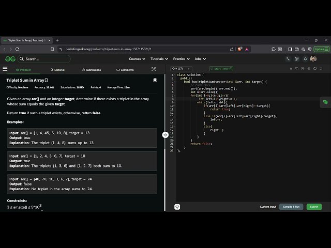Image resolution: width=331 pixels, height=248 pixels.
Task: Toggle the browser sidebar panel icon
Action: pyautogui.click(x=290, y=49)
